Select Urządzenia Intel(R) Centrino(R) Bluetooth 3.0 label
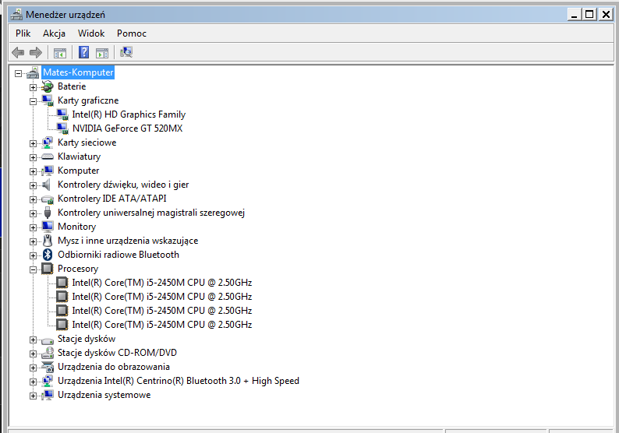Viewport: 619px width, 433px height. [x=179, y=381]
